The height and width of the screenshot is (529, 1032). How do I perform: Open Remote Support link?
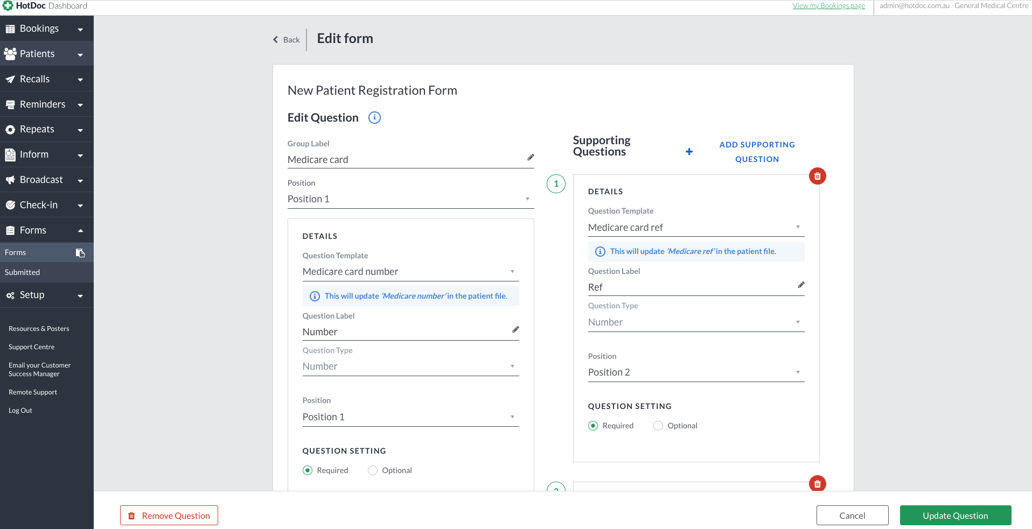click(x=33, y=392)
